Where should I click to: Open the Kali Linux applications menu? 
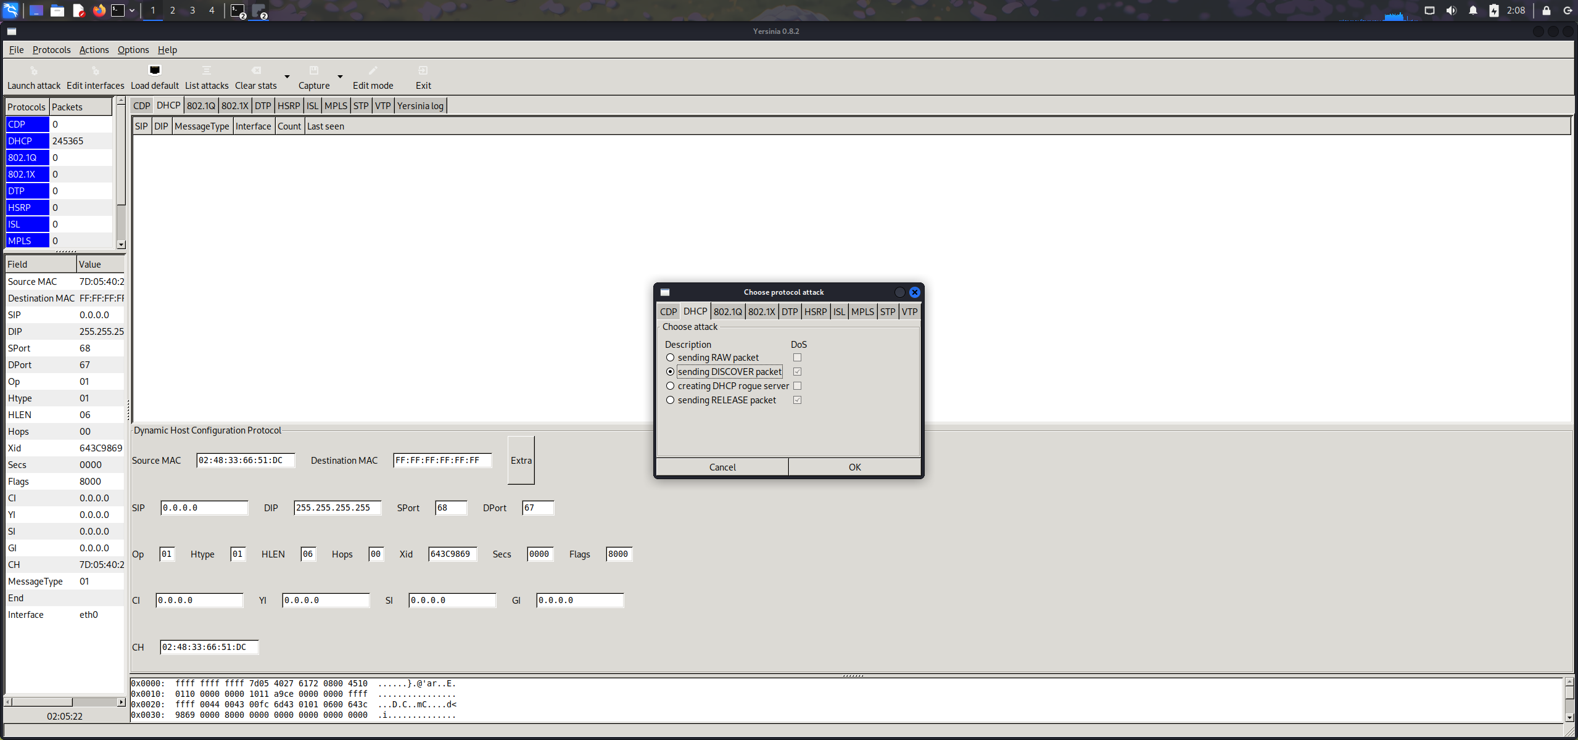(x=11, y=10)
